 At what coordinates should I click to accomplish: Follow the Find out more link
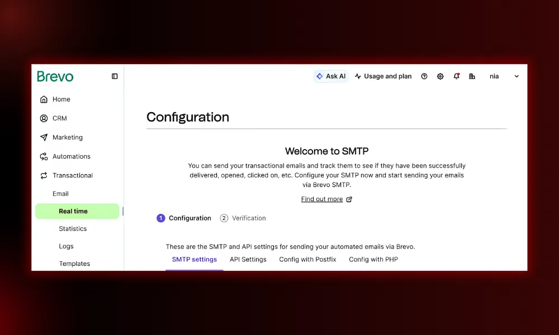point(322,199)
